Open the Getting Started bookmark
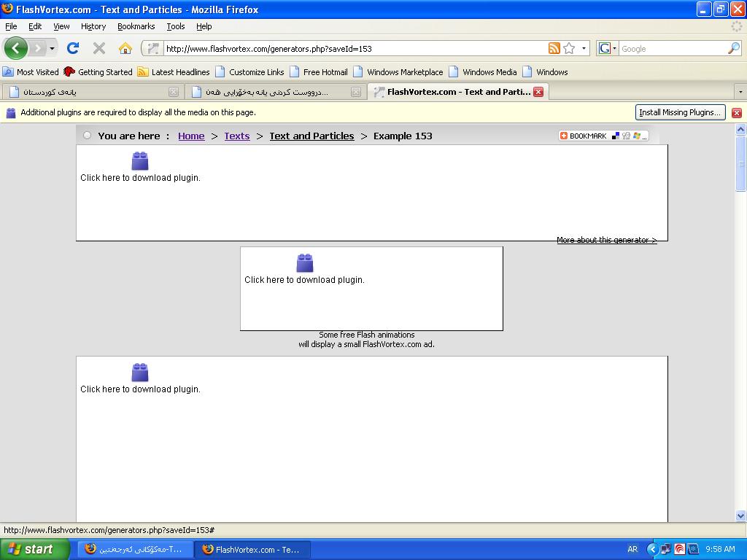The height and width of the screenshot is (560, 747). coord(98,72)
